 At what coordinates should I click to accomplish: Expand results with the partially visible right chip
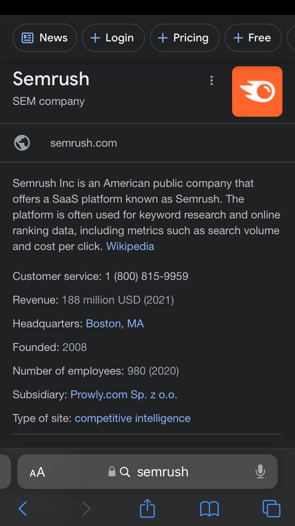click(293, 37)
